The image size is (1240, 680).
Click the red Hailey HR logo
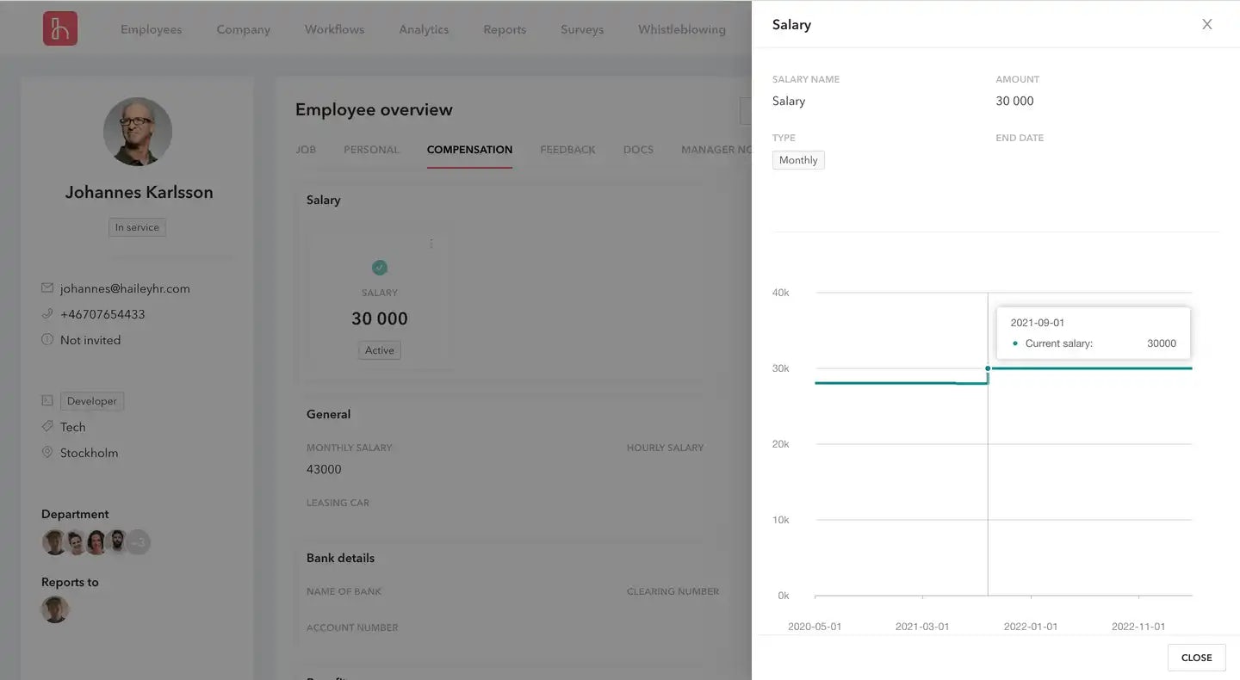pyautogui.click(x=60, y=28)
